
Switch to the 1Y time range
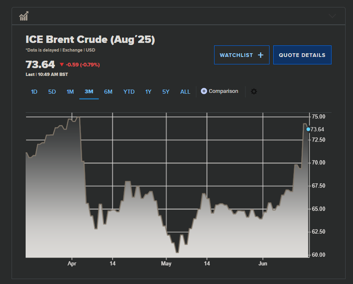(x=148, y=92)
